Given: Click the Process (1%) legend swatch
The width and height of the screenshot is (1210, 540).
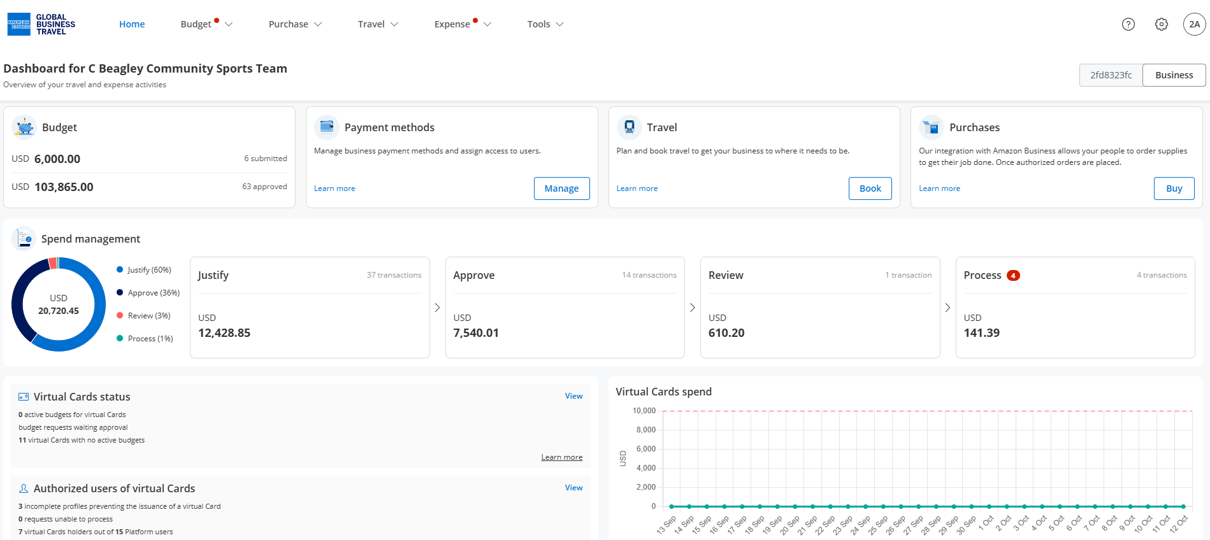Looking at the screenshot, I should click(x=120, y=339).
